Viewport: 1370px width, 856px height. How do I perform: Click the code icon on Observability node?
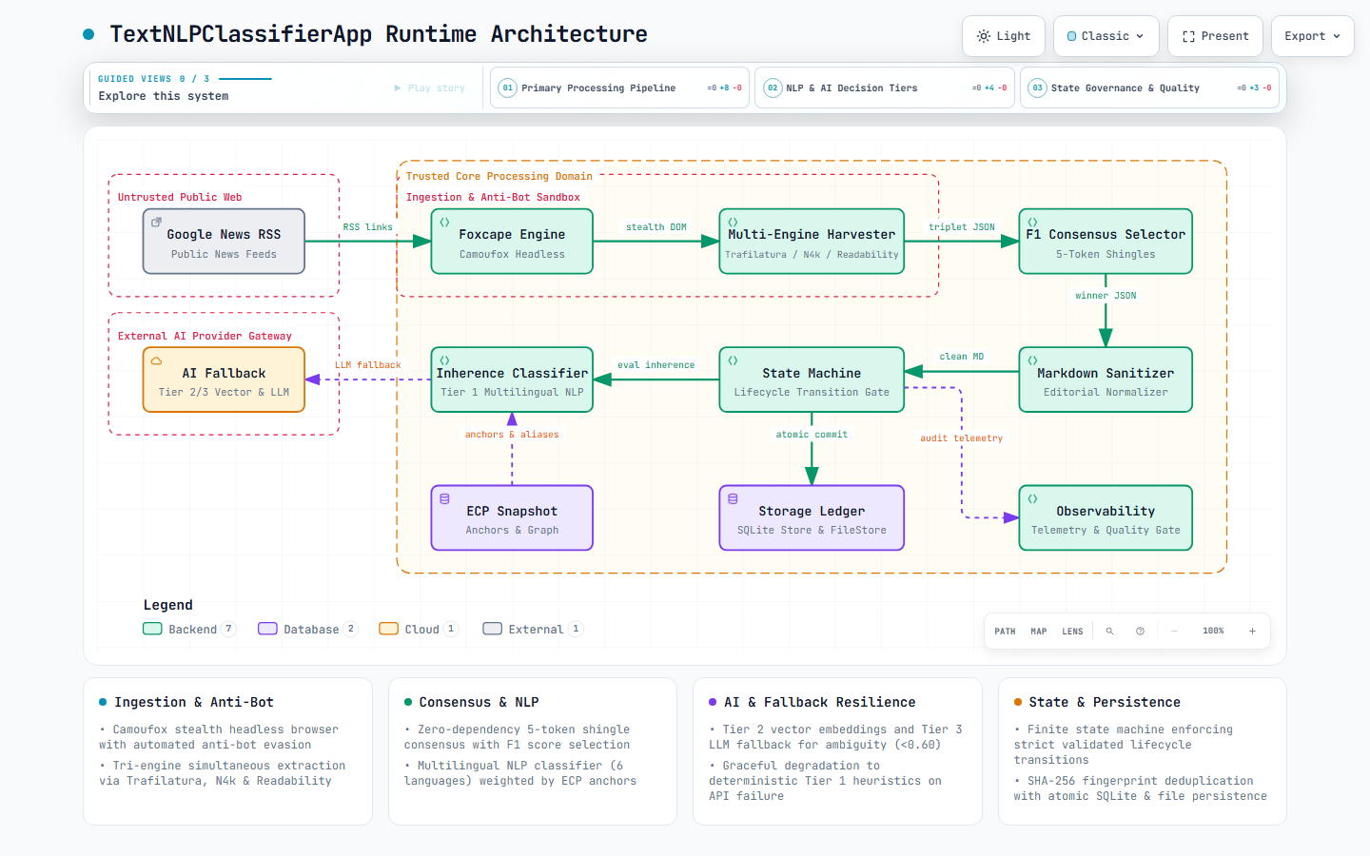[x=1032, y=498]
